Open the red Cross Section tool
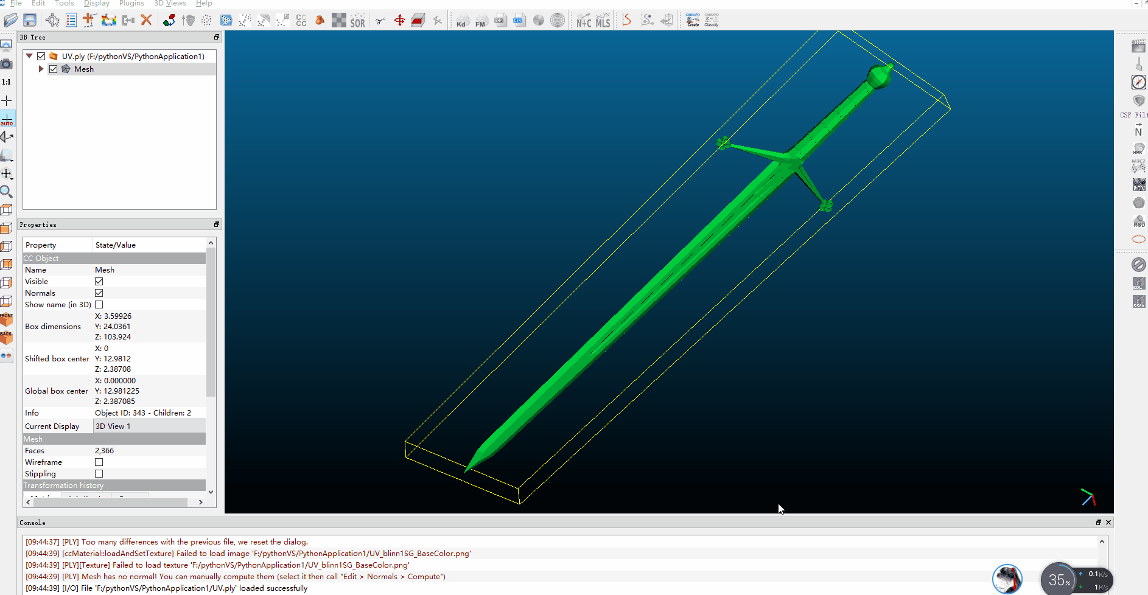 click(x=418, y=20)
